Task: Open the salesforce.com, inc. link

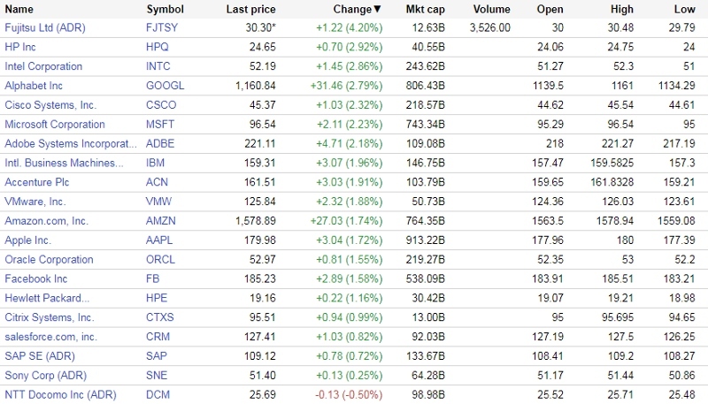Action: click(51, 337)
